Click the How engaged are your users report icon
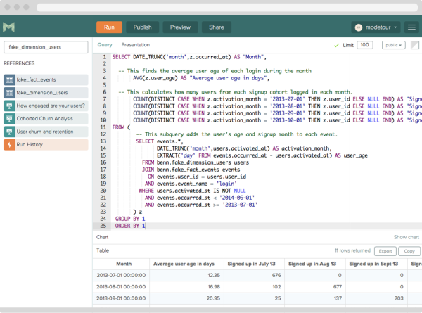 [9, 106]
